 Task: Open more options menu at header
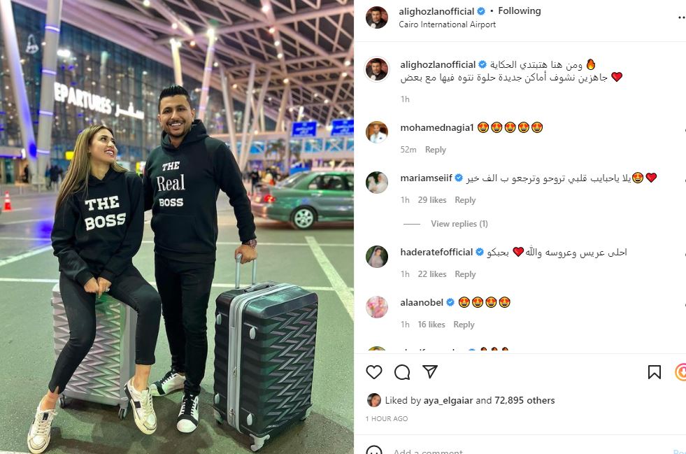click(x=682, y=17)
